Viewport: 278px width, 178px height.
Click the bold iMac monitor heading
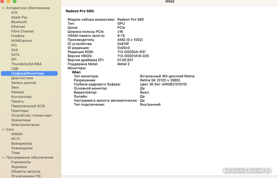coord(76,72)
